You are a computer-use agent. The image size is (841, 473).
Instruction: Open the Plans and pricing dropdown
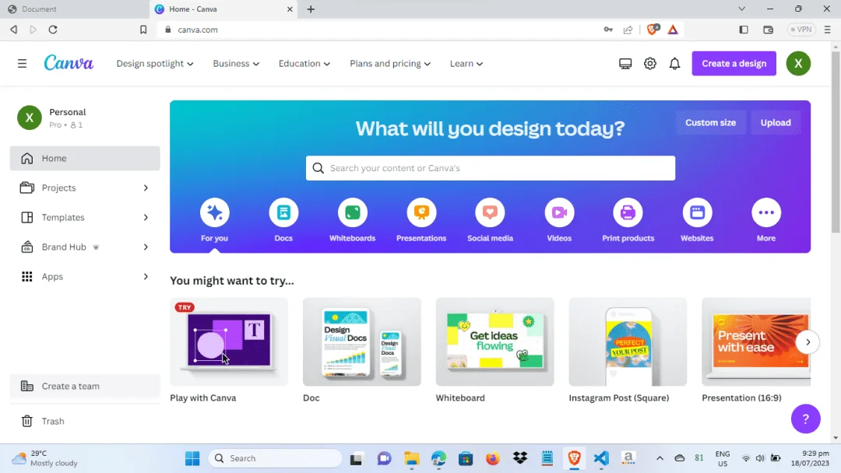coord(390,63)
